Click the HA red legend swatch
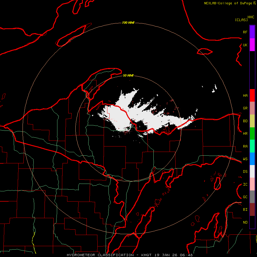257x257 pixels. coord(252,95)
